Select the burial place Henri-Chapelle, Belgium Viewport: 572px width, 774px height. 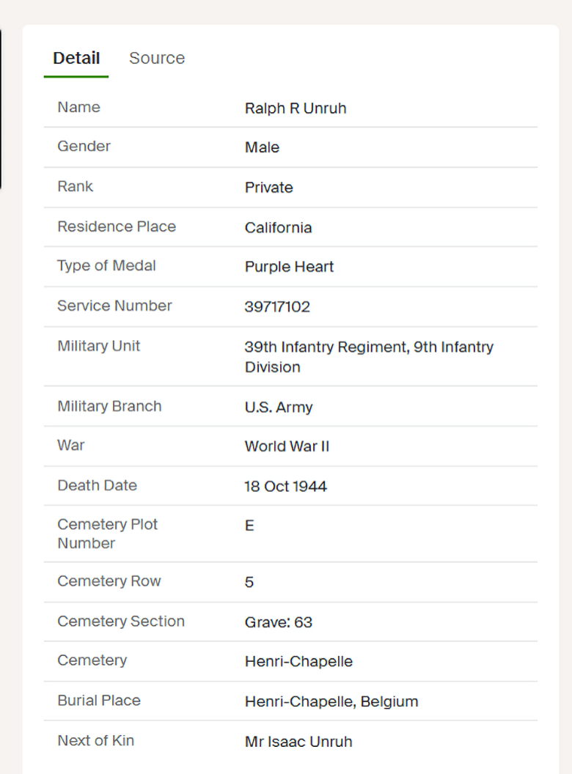(x=331, y=701)
